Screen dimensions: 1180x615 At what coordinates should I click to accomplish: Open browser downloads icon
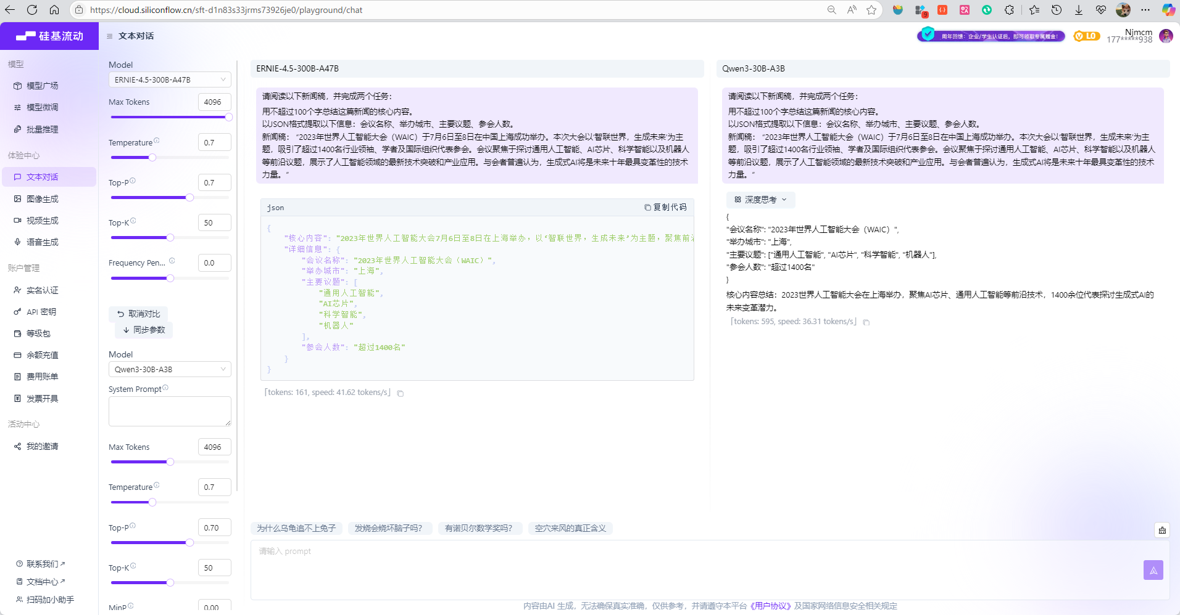[x=1079, y=10]
